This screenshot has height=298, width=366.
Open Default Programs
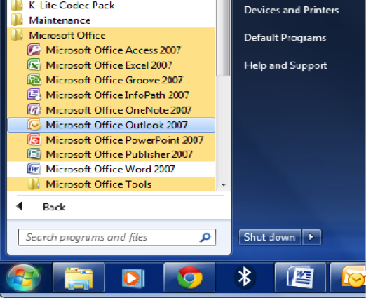tap(285, 38)
